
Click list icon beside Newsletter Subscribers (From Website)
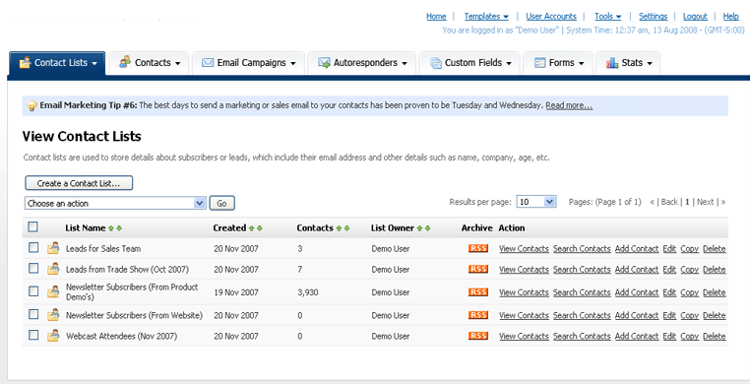(53, 315)
